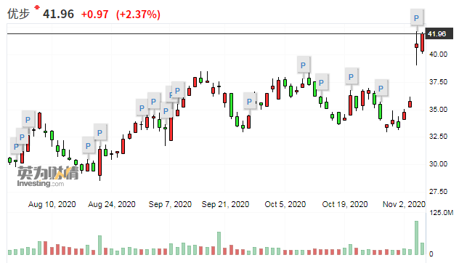
Task: Click the lowest P marker at chart's left edge
Action: [x=16, y=146]
